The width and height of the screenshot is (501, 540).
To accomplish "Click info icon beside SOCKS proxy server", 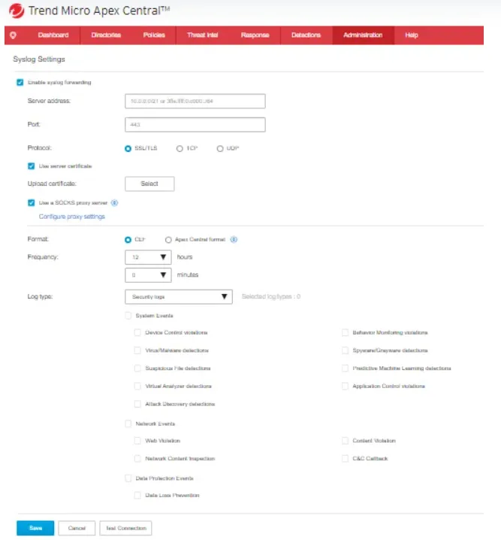I will pyautogui.click(x=114, y=203).
